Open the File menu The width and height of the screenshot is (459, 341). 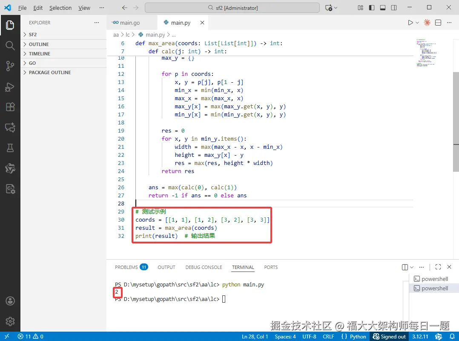(x=22, y=8)
